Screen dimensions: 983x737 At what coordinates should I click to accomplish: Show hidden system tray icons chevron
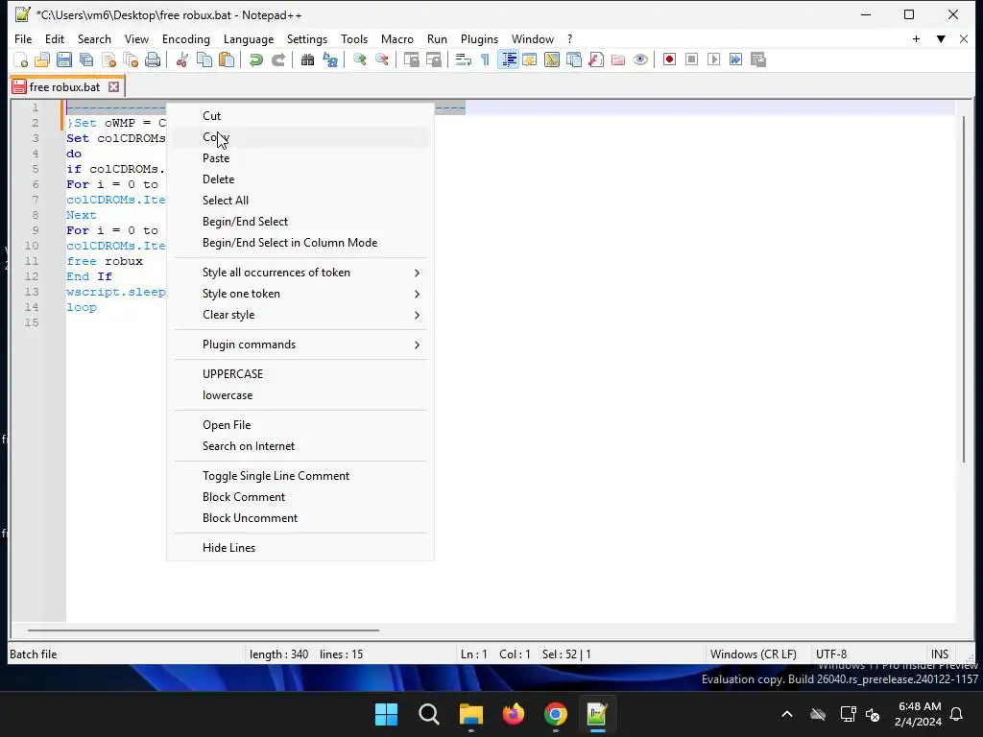tap(787, 714)
